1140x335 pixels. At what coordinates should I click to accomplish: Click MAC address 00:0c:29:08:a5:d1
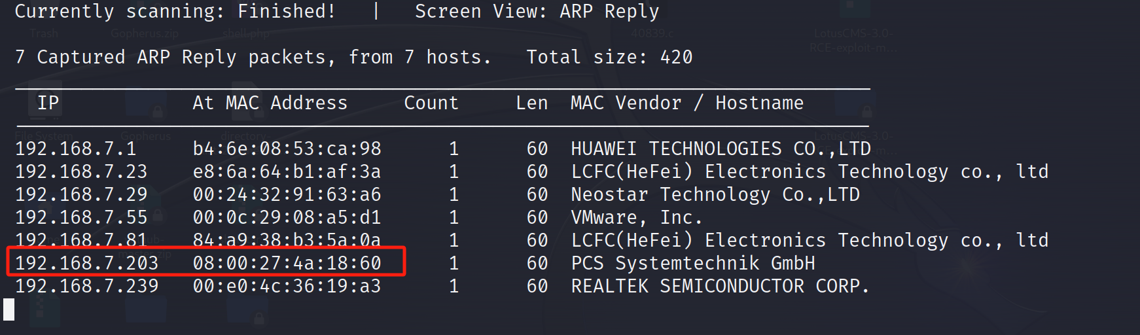287,217
